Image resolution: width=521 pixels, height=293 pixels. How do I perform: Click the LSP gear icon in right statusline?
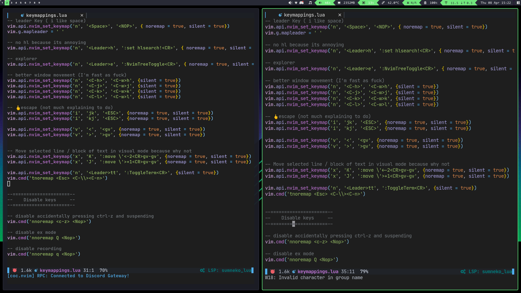tap(463, 272)
